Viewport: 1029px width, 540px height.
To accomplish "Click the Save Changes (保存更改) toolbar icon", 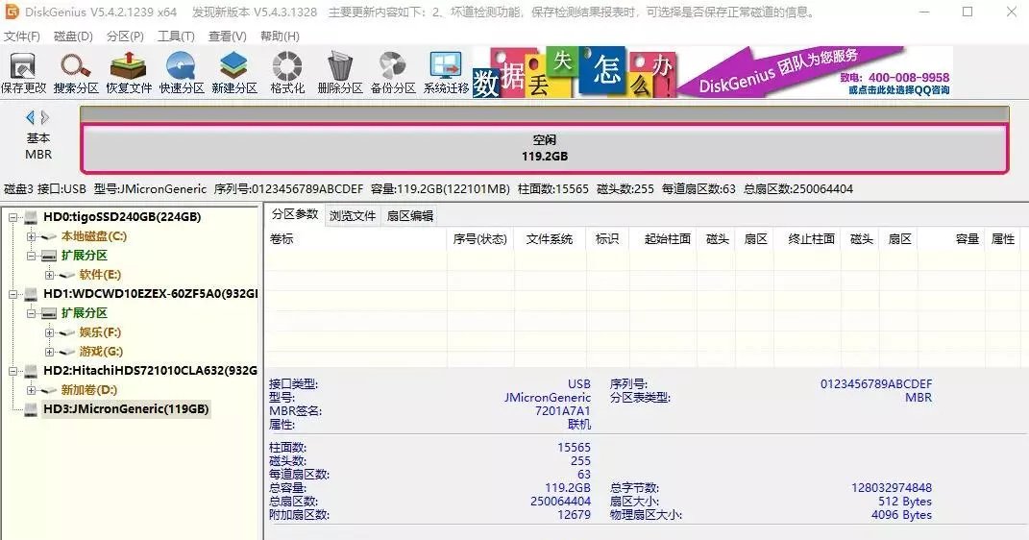I will [24, 73].
